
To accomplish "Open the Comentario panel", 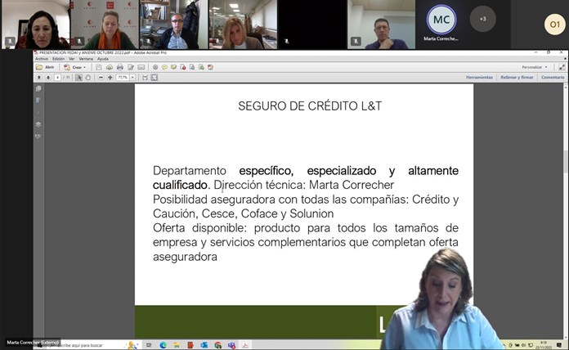I will pyautogui.click(x=552, y=77).
